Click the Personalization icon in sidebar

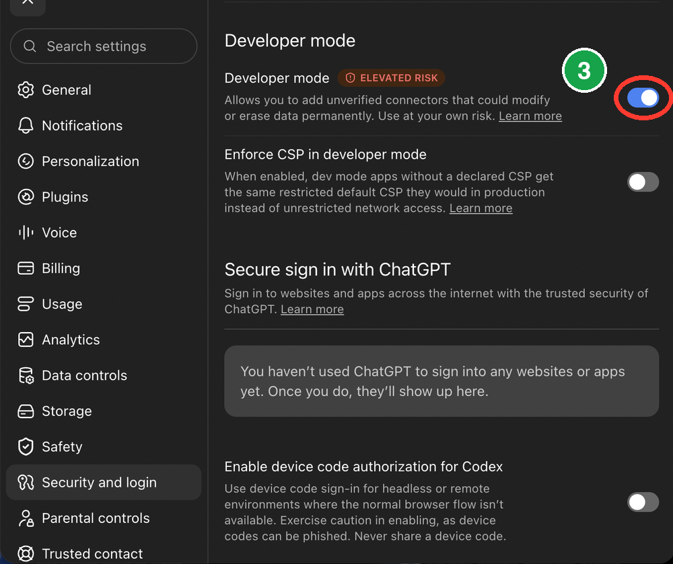(x=26, y=161)
